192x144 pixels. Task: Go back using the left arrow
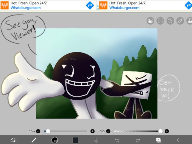[x=179, y=140]
